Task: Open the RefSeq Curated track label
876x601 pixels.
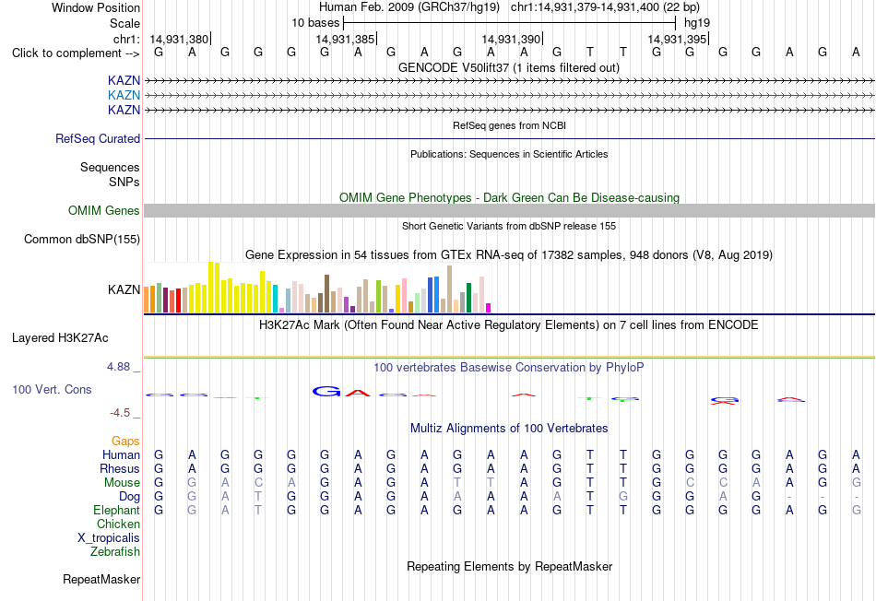Action: point(98,138)
